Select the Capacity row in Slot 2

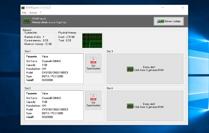click(x=54, y=102)
